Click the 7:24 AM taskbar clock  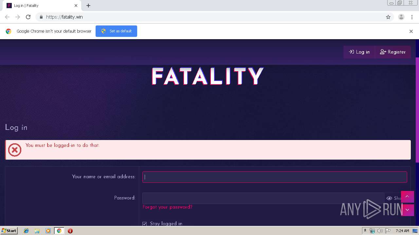coord(402,231)
